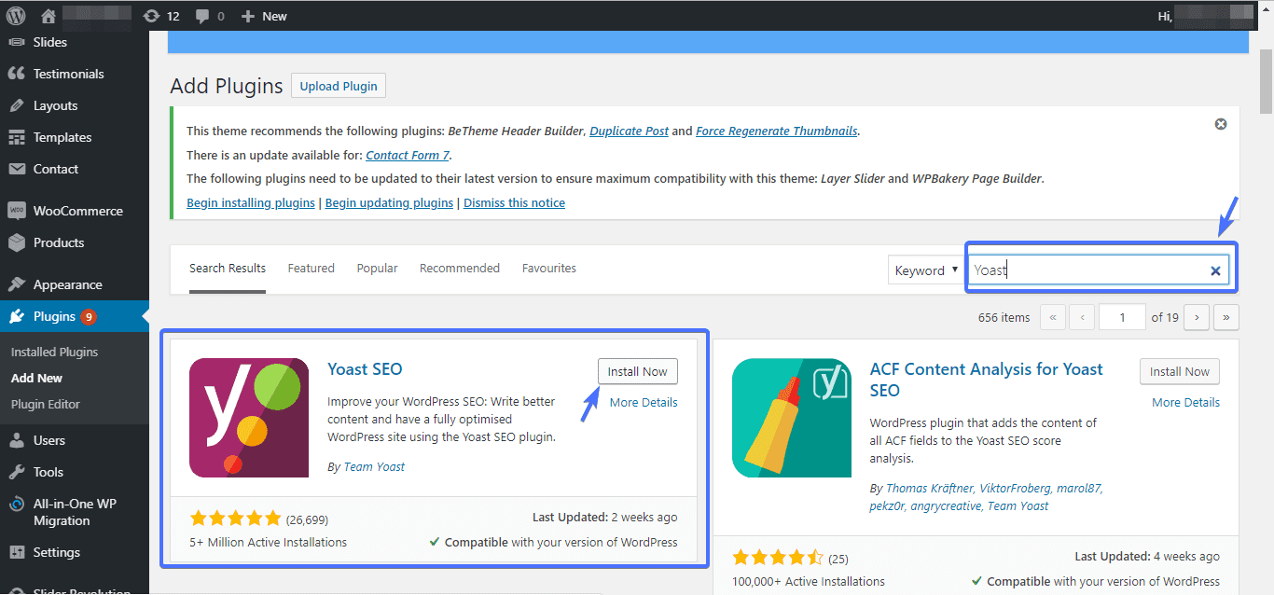Open the New content menu

pos(264,16)
